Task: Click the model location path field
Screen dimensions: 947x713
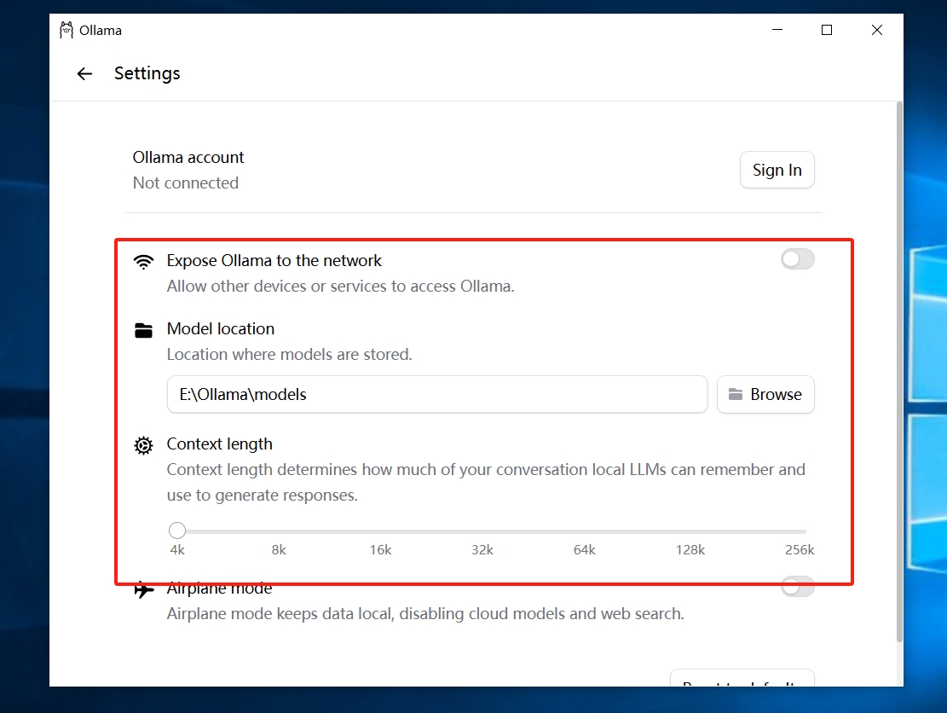Action: coord(436,395)
